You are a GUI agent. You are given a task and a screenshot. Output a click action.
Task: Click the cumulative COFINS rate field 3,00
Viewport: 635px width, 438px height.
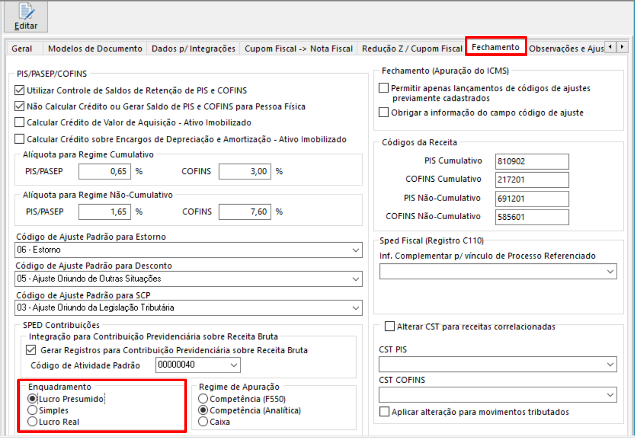click(x=245, y=172)
